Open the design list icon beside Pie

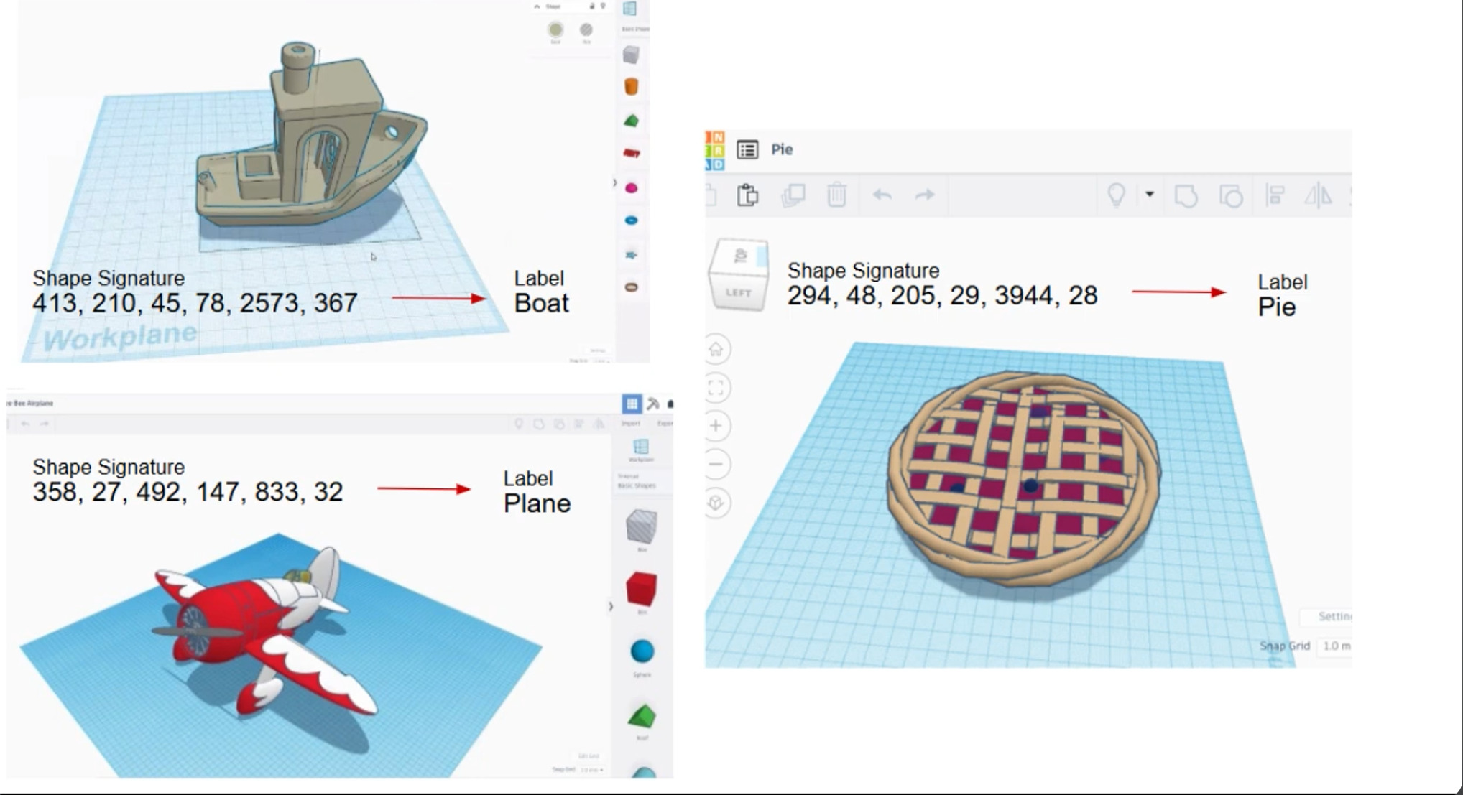747,149
